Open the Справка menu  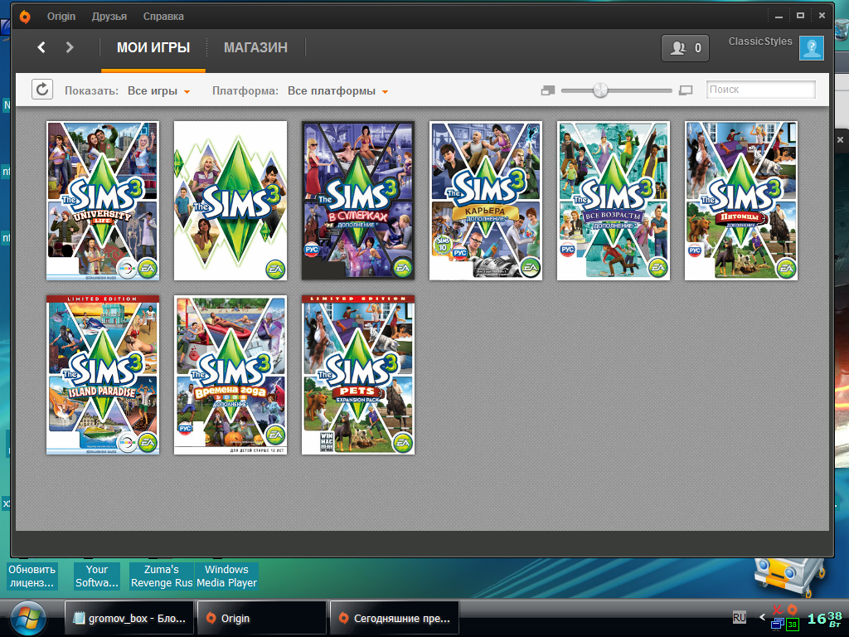point(163,17)
